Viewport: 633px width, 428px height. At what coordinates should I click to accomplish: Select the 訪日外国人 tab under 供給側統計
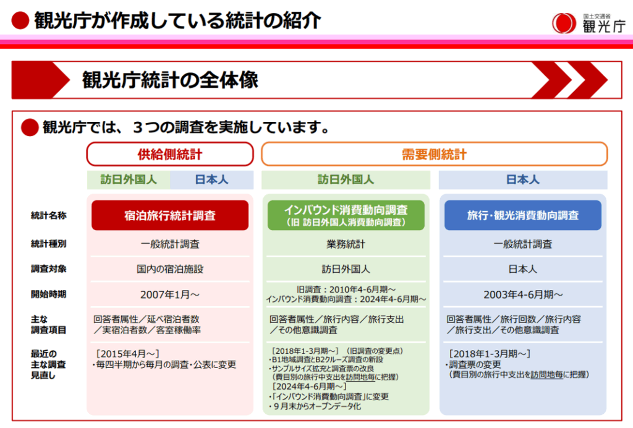[129, 180]
